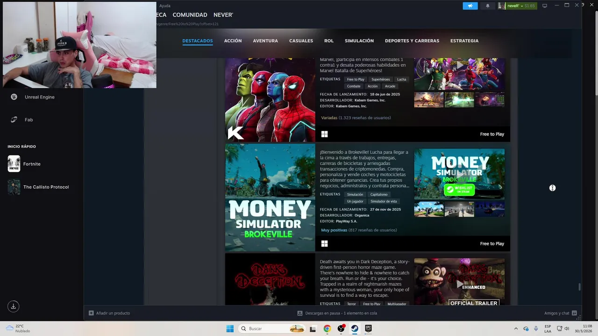The image size is (598, 336).
Task: Play the Money Simulator wishlist trailer
Action: click(459, 174)
